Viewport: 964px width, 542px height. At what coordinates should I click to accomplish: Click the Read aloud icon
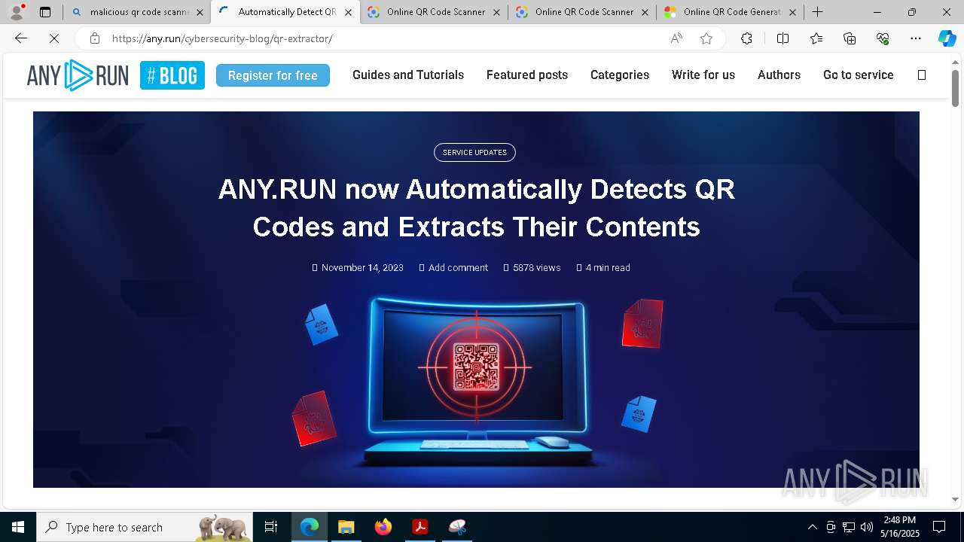676,38
